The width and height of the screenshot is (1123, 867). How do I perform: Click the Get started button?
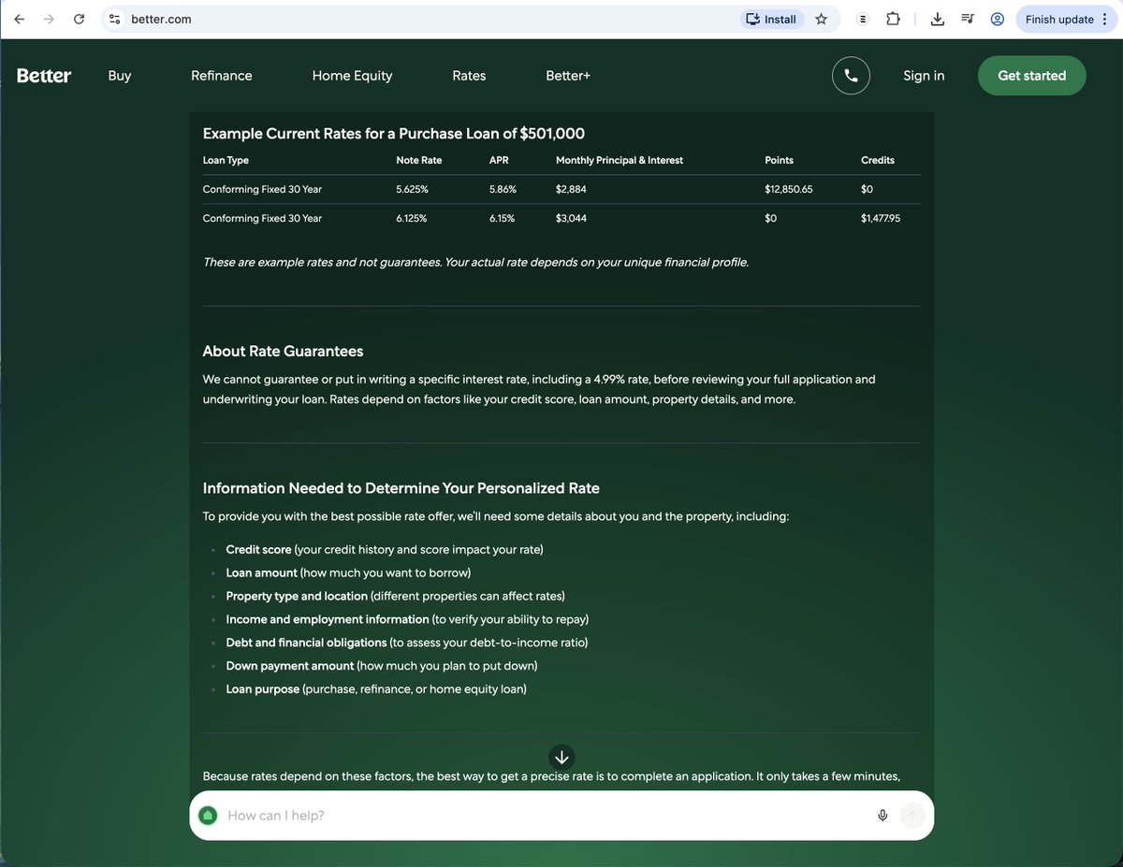click(x=1032, y=76)
